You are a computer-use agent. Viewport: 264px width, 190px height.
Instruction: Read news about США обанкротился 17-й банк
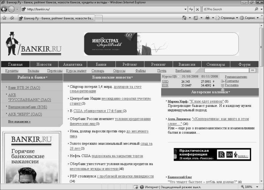[98, 111]
